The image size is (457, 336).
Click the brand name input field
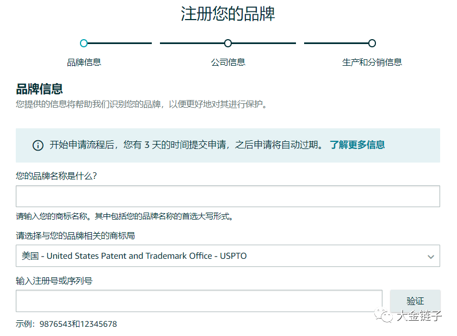coord(227,196)
